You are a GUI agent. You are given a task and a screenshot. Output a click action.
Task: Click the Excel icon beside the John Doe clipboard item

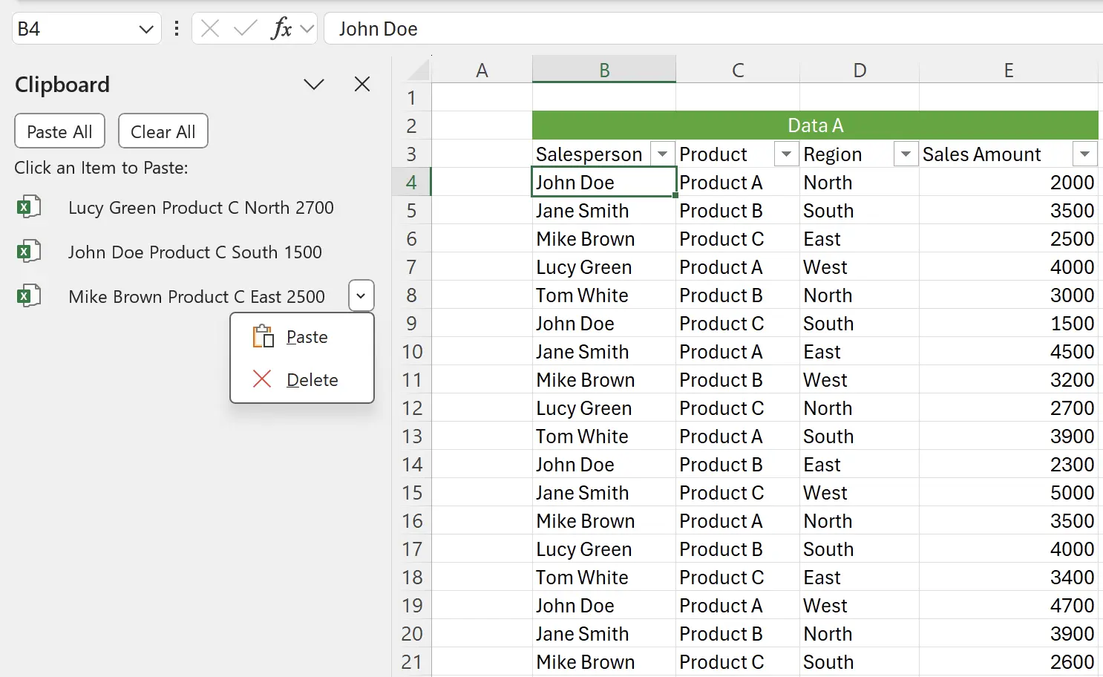(x=29, y=252)
